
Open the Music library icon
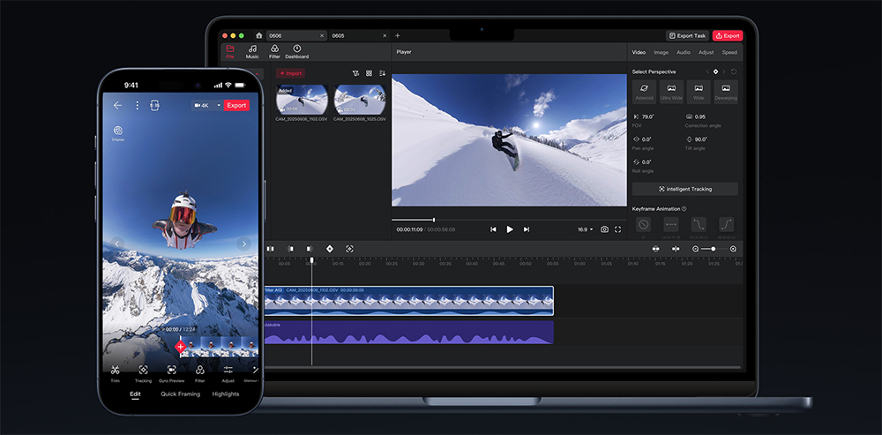pyautogui.click(x=252, y=49)
